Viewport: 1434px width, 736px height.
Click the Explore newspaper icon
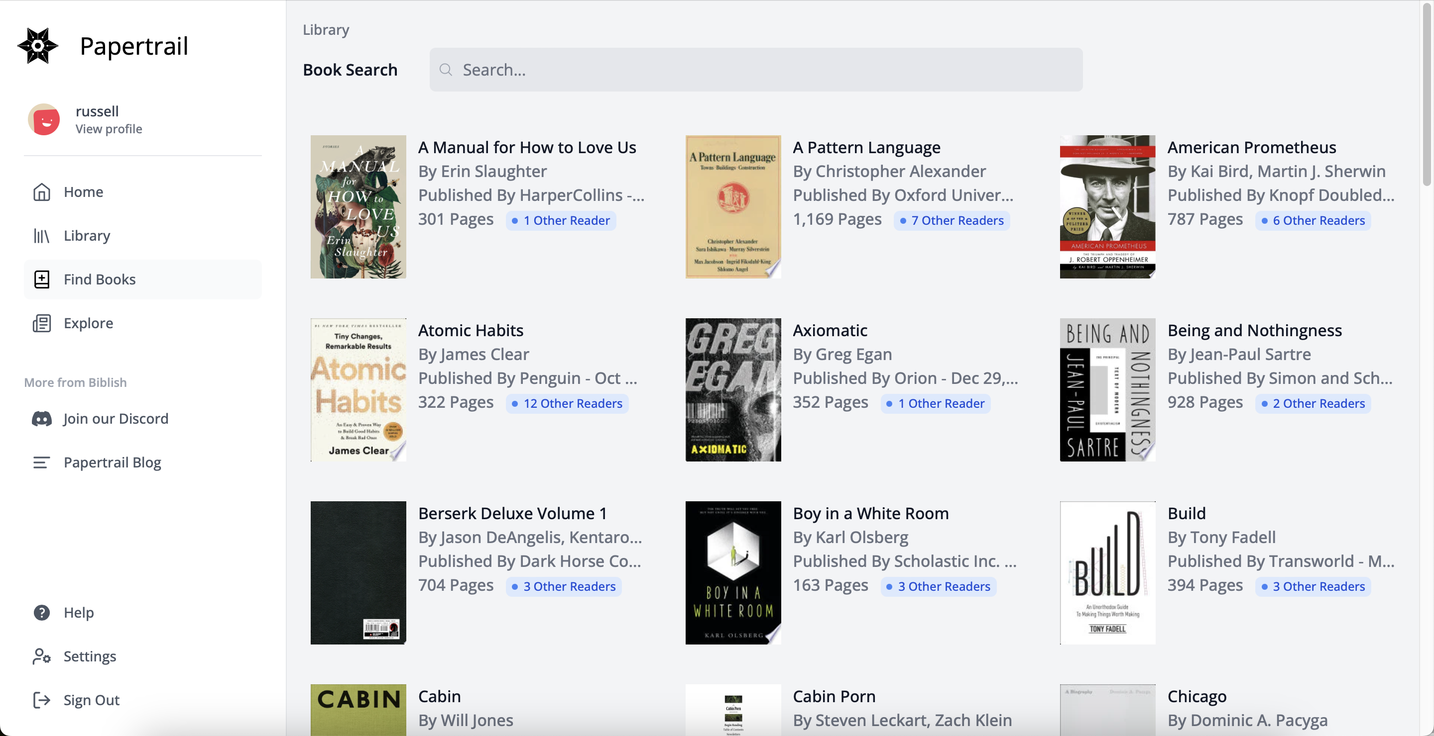[42, 324]
